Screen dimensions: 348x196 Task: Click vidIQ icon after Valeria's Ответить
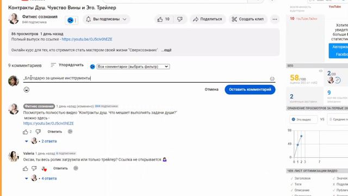76,168
